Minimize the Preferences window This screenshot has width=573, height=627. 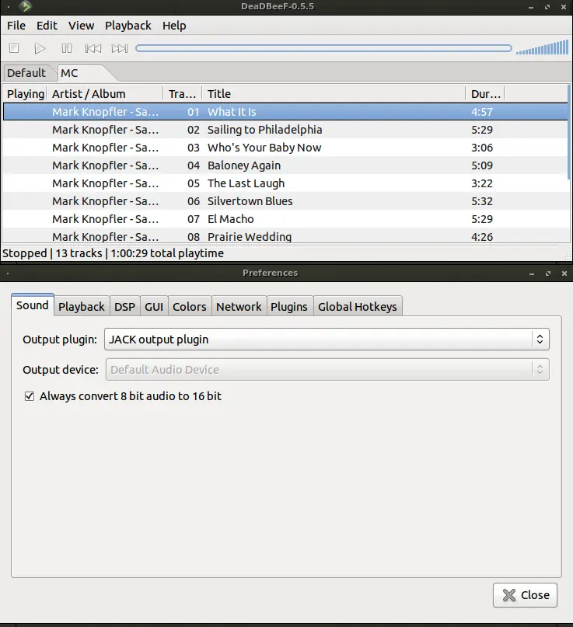tap(532, 273)
